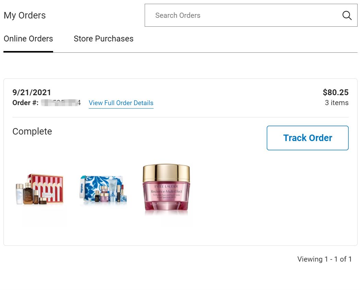361x290 pixels.
Task: Switch to the Online Orders tab
Action: point(28,39)
